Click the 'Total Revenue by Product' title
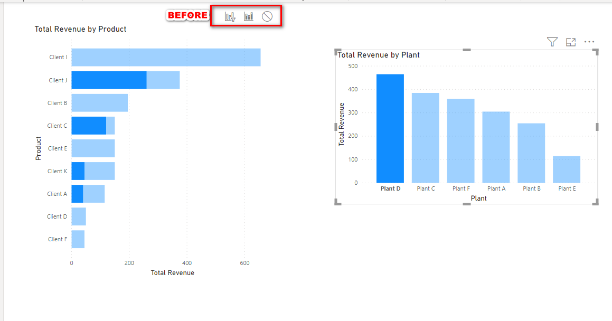Viewport: 612px width, 321px height. (80, 29)
